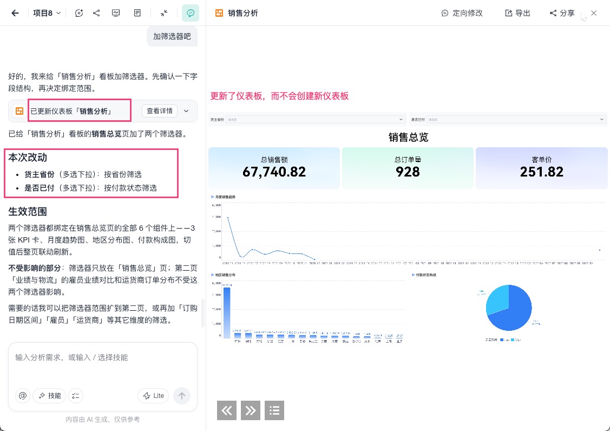Image resolution: width=610 pixels, height=431 pixels.
Task: Collapse the panel with the shrink arrows icon
Action: click(x=164, y=13)
